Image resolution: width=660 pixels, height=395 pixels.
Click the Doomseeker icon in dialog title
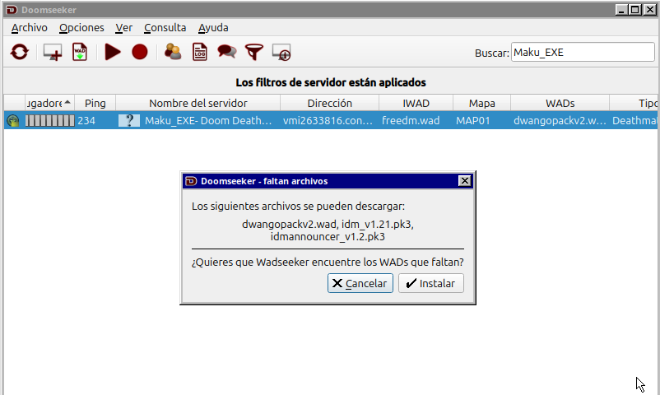(191, 181)
